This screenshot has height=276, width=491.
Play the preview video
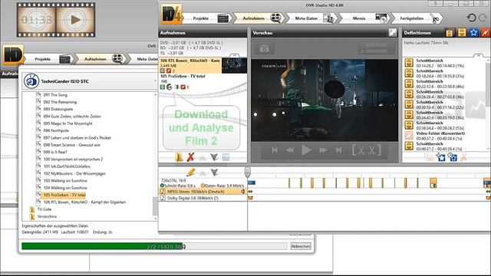click(306, 150)
